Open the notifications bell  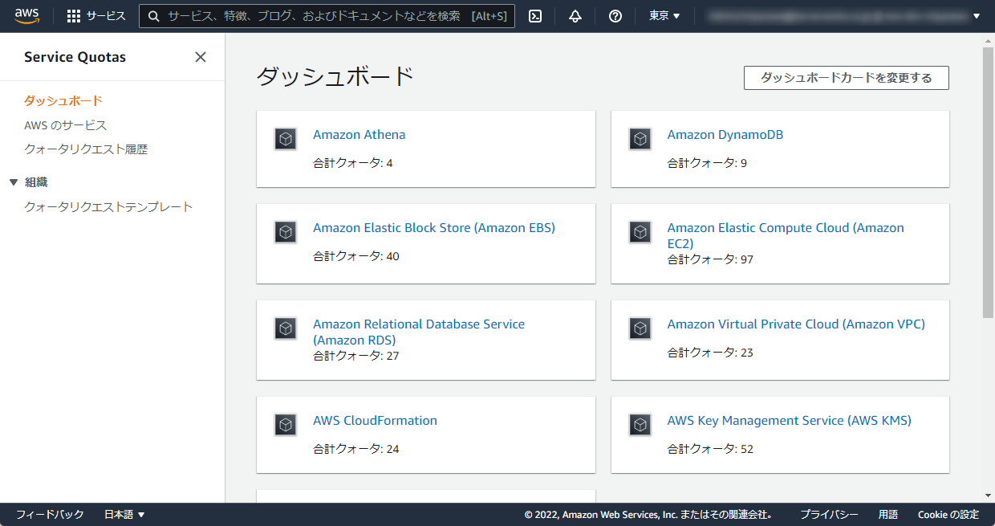575,16
